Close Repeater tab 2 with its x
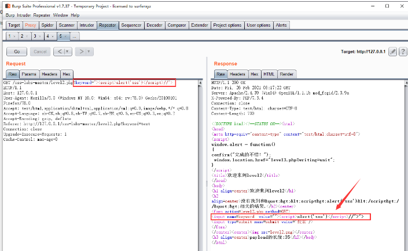The height and width of the screenshot is (251, 408). [x=27, y=36]
